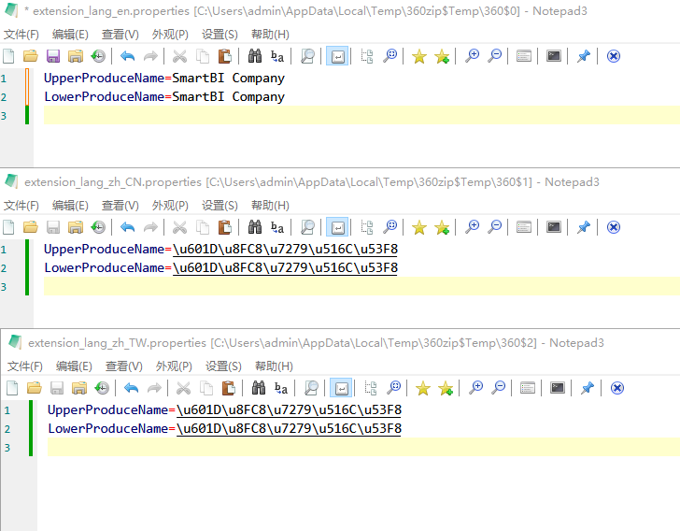Click Revert file icon in zh_CN window
This screenshot has width=680, height=531.
98,227
